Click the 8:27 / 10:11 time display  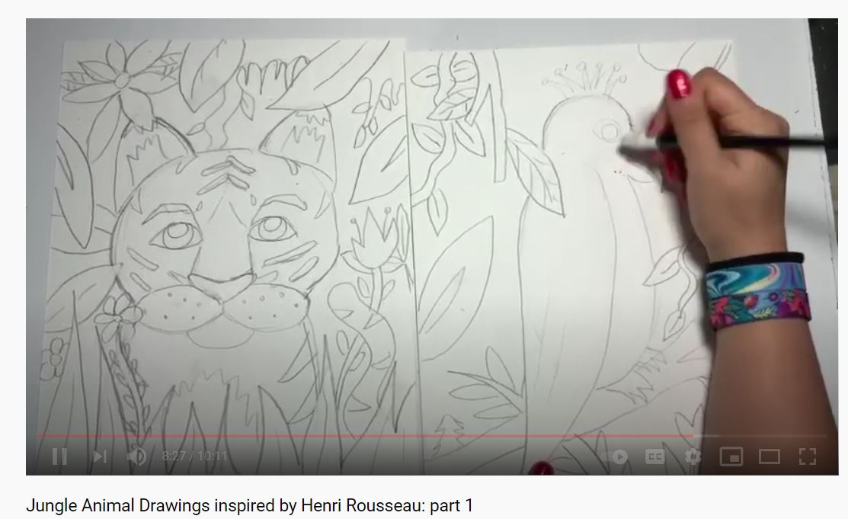click(x=194, y=457)
